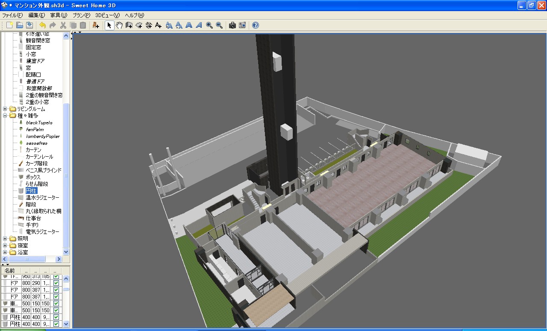Toggle visibility checkbox of bottom 円柱 row
The width and height of the screenshot is (547, 331).
click(x=56, y=324)
